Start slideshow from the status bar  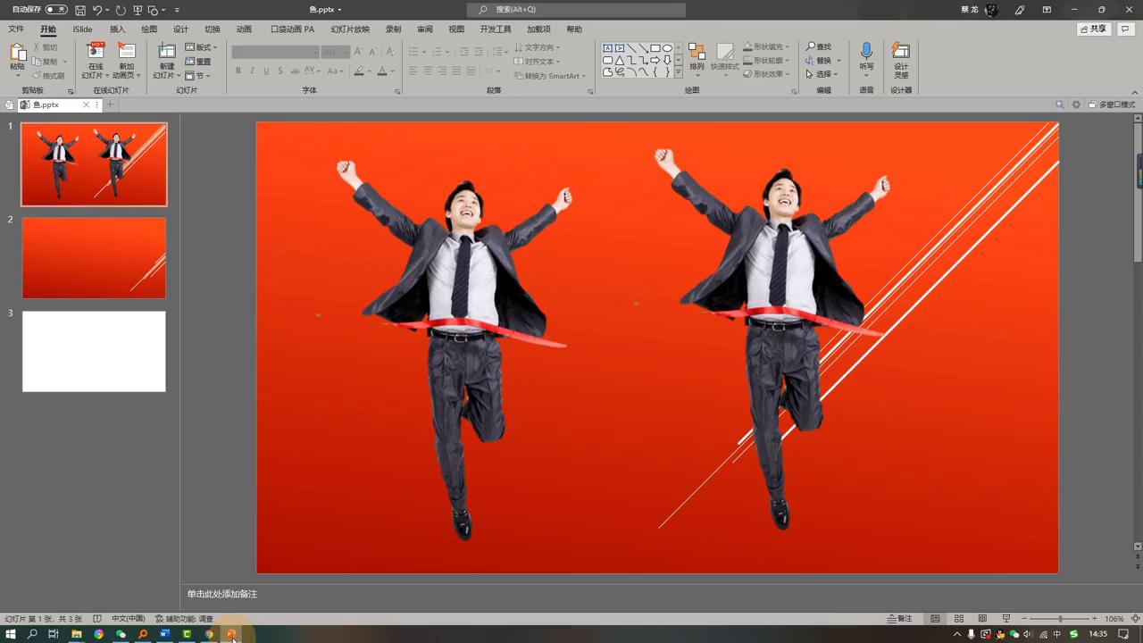point(1006,619)
